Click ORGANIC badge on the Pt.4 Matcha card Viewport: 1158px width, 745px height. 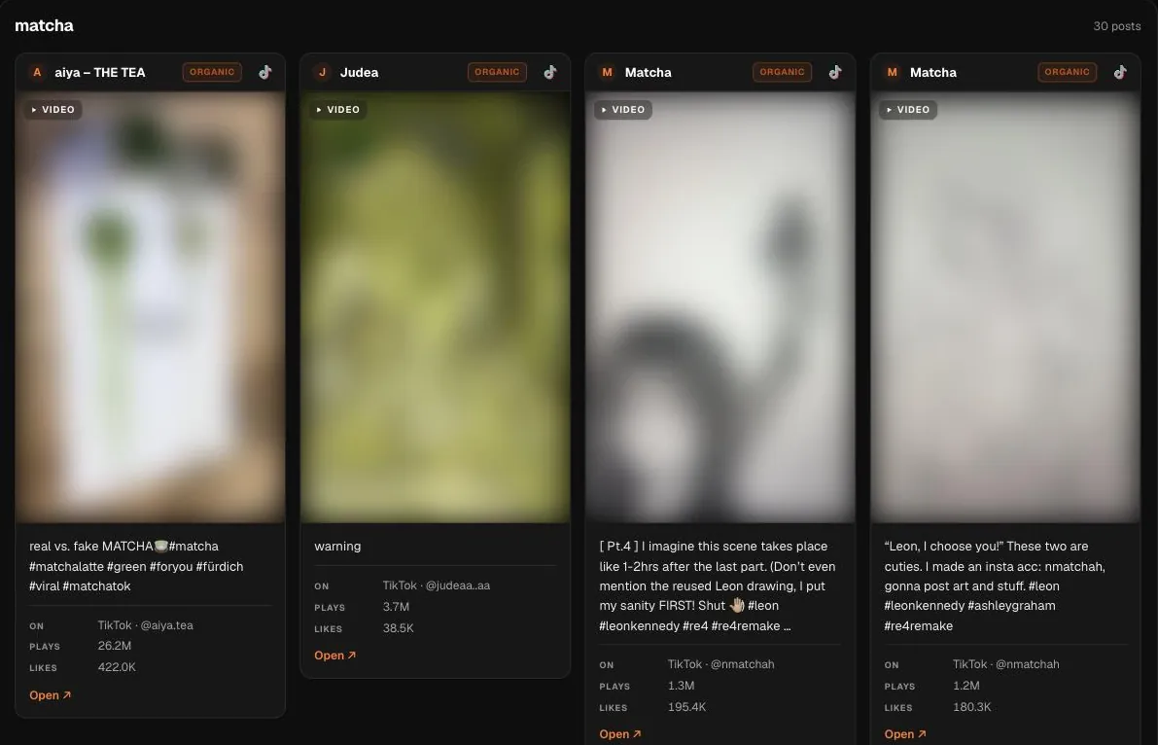click(782, 72)
